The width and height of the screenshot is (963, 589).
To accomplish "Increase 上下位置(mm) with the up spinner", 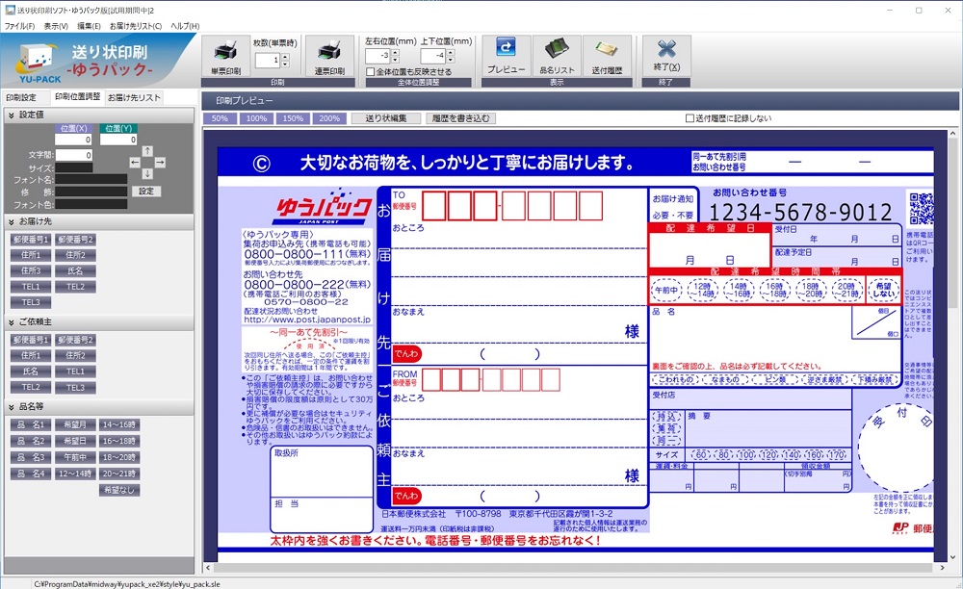I will point(450,53).
